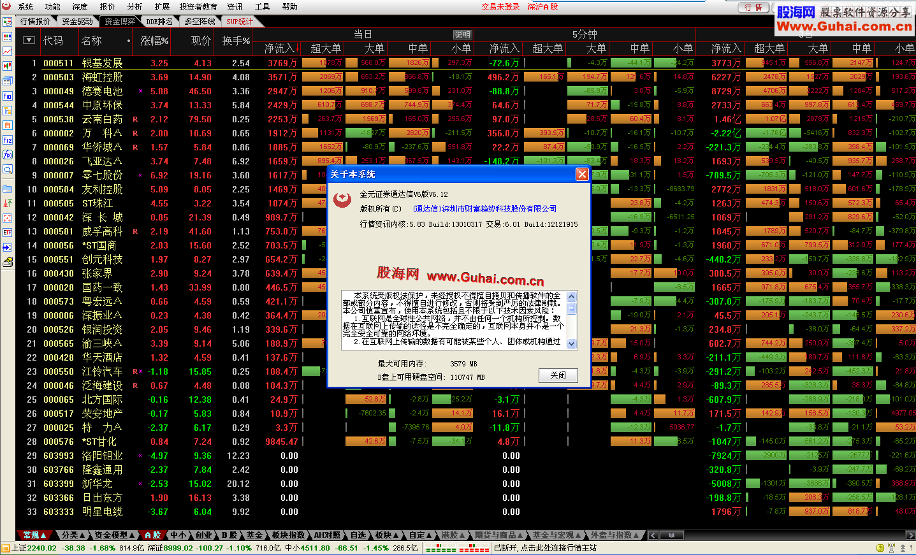Switch to the 行情报价 tab
The width and height of the screenshot is (916, 555).
tap(36, 22)
